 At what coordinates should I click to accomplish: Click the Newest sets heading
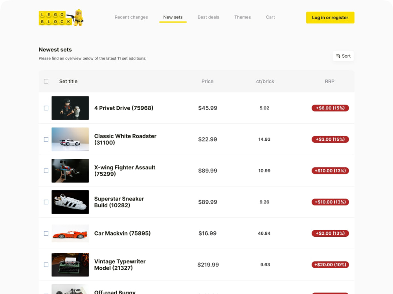pyautogui.click(x=55, y=49)
